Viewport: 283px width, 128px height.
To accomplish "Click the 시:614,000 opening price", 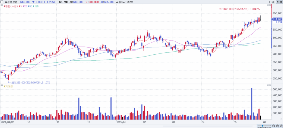I will pos(76,2).
